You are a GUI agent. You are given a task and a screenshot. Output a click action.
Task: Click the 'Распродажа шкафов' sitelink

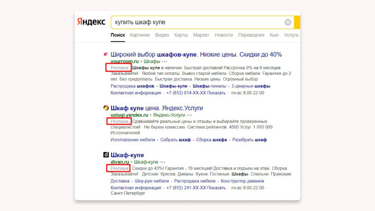[x=132, y=86]
